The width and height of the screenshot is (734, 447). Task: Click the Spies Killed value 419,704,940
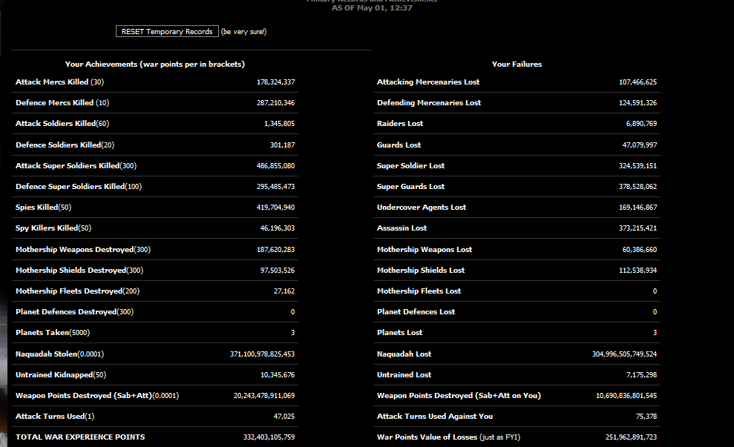tap(275, 208)
